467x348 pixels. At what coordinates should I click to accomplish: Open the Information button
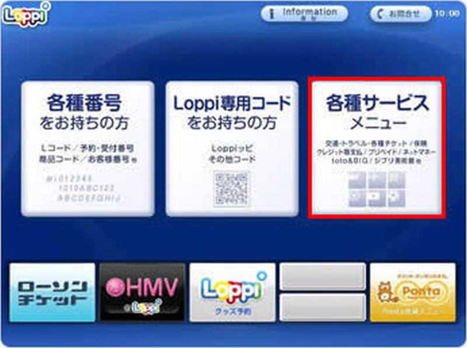(x=304, y=13)
